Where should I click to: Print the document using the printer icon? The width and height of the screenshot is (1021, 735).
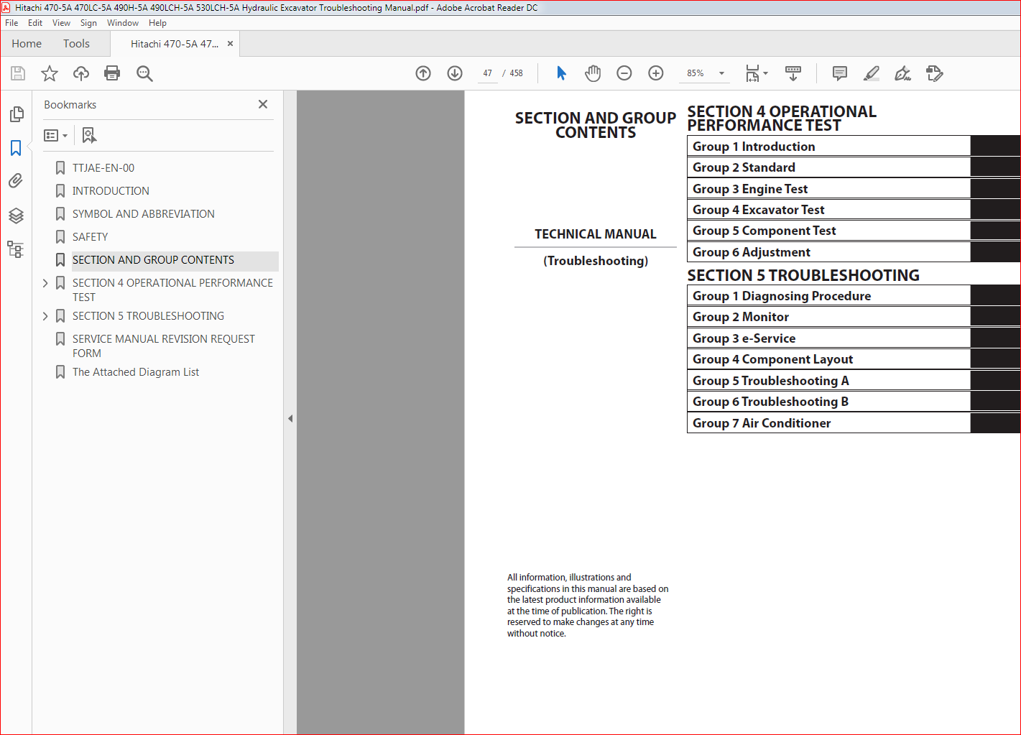112,73
